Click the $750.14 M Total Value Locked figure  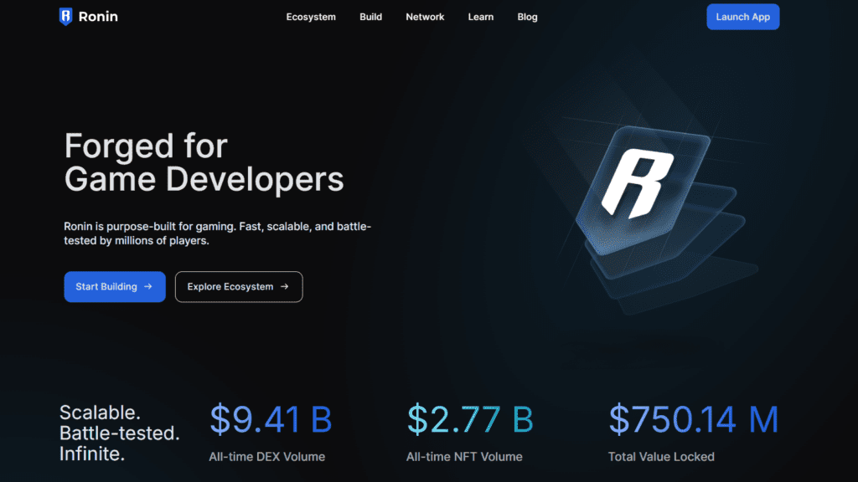(693, 420)
